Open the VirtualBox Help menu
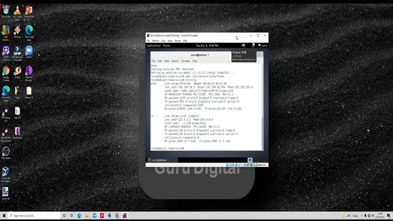Image resolution: width=393 pixels, height=221 pixels. coord(185,41)
